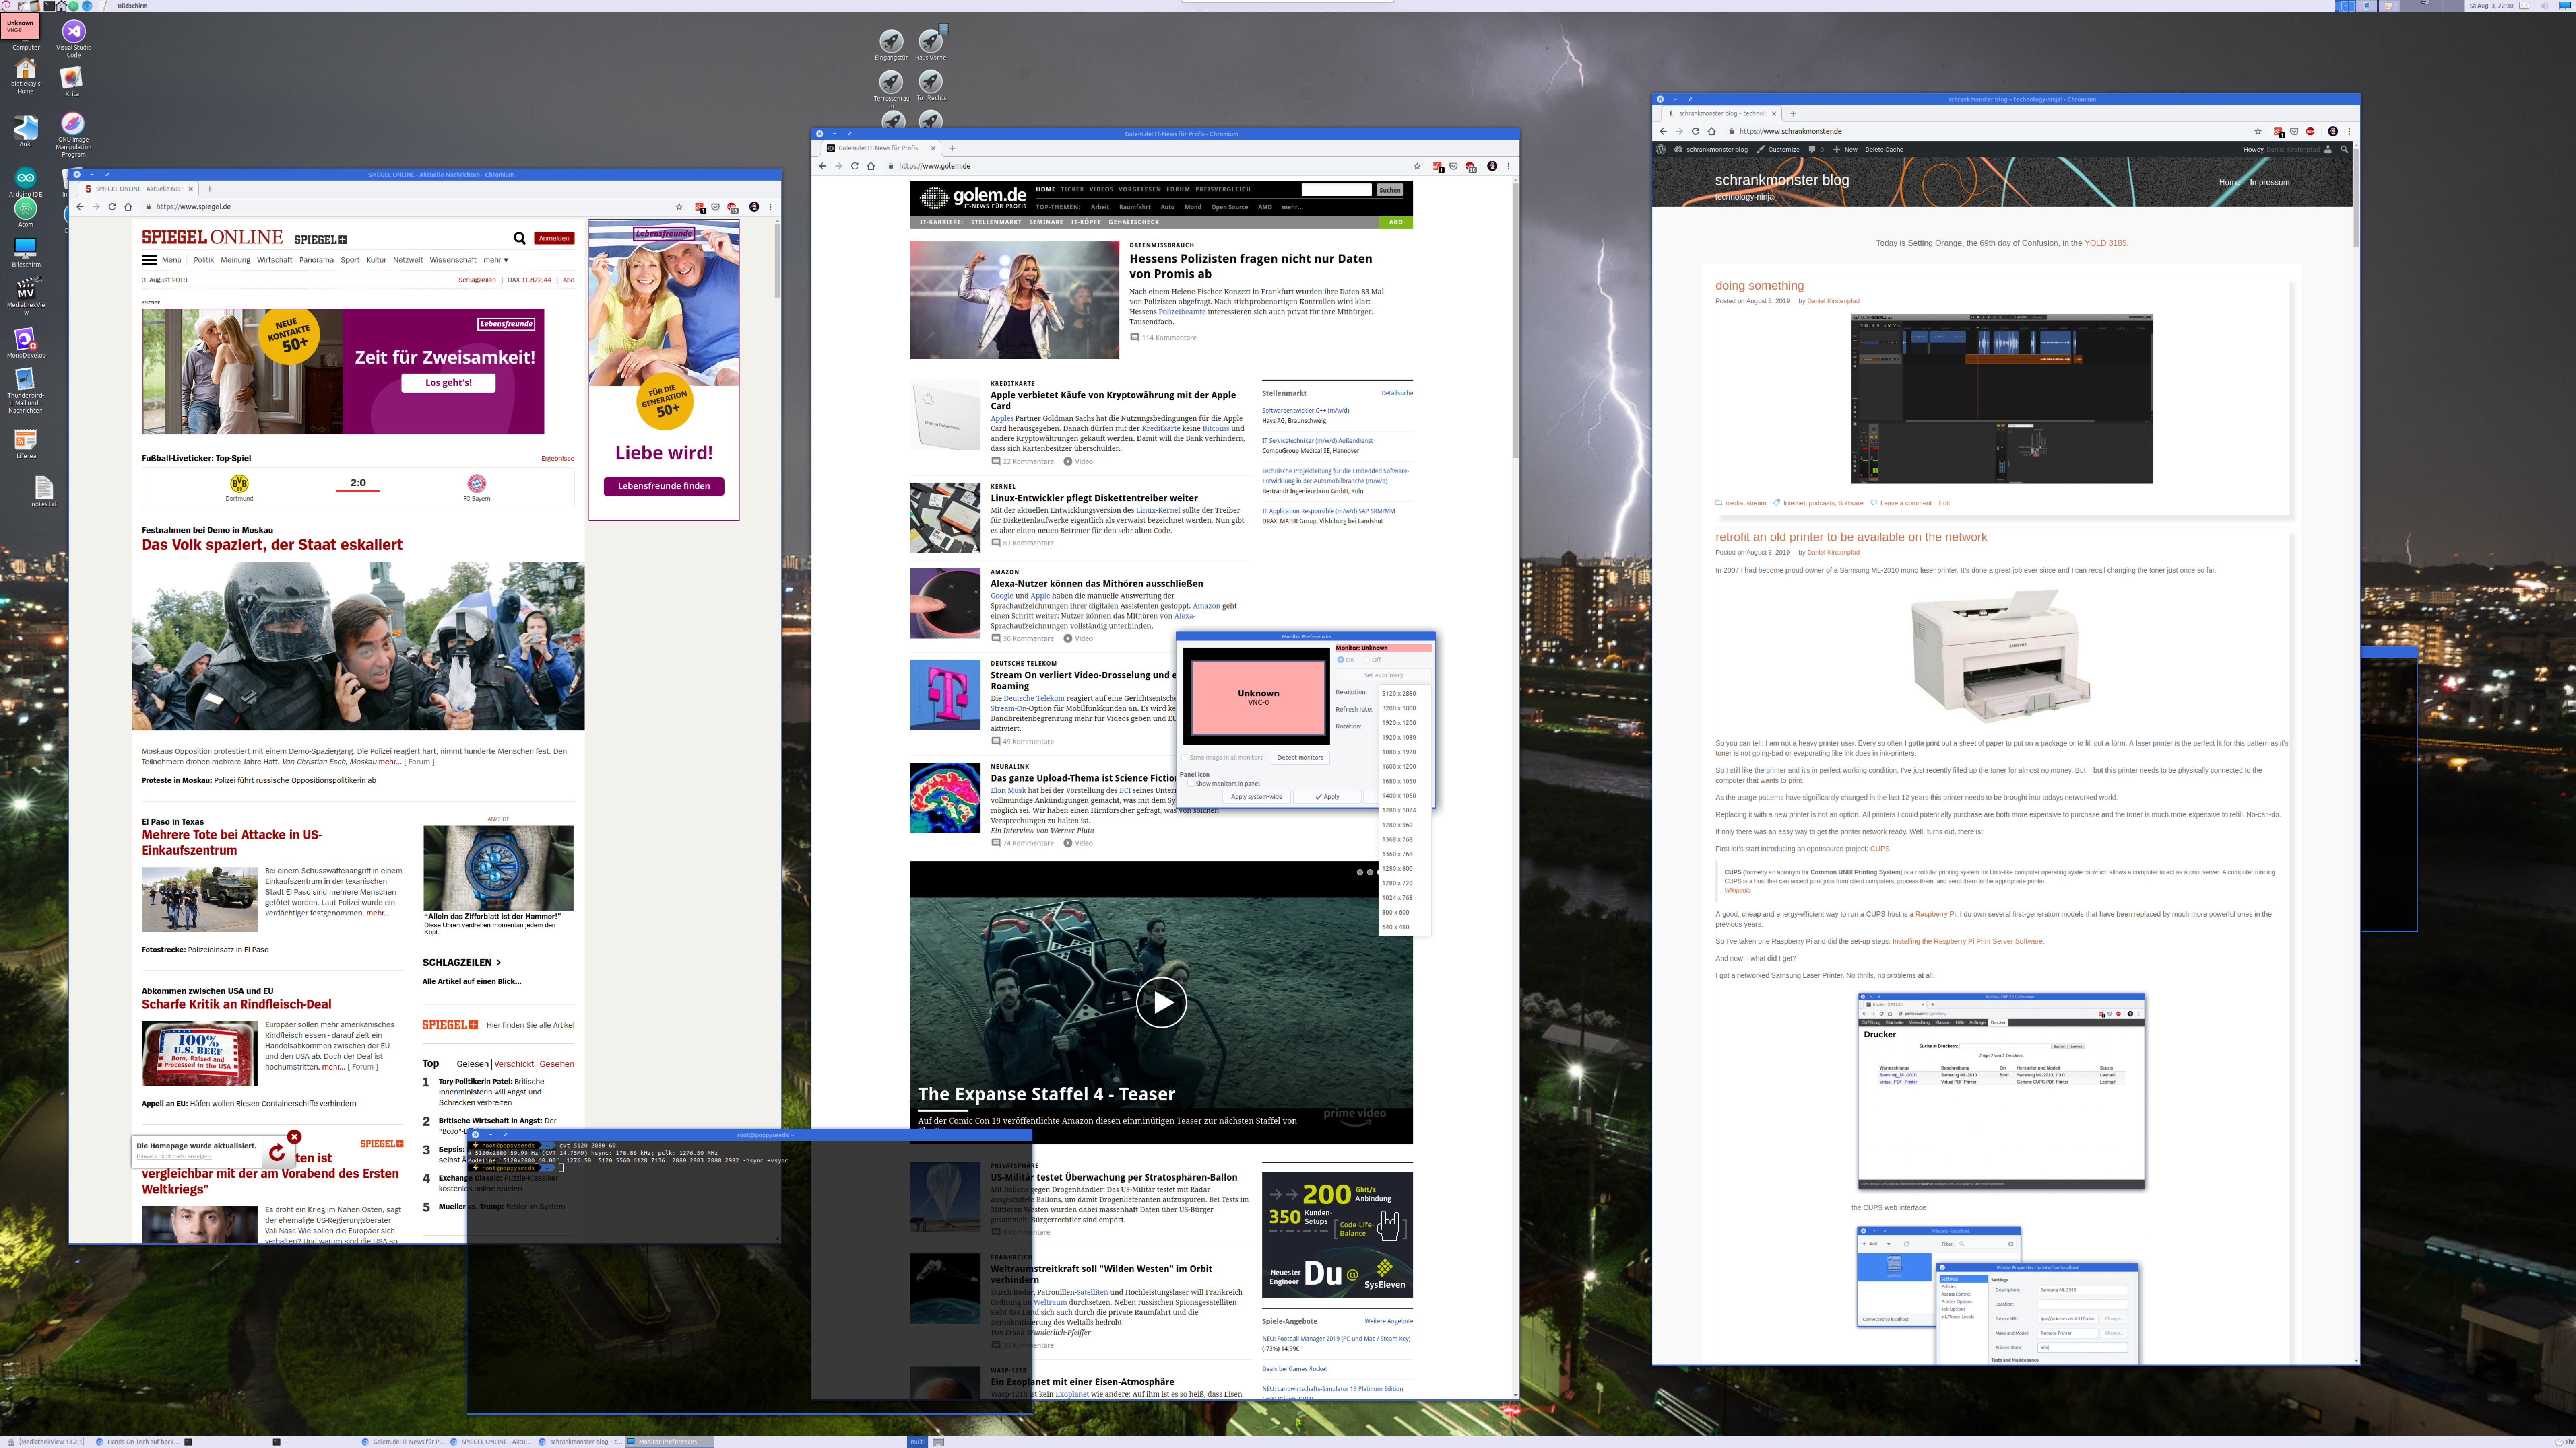Reload page in Spiegel browser window

[x=112, y=207]
